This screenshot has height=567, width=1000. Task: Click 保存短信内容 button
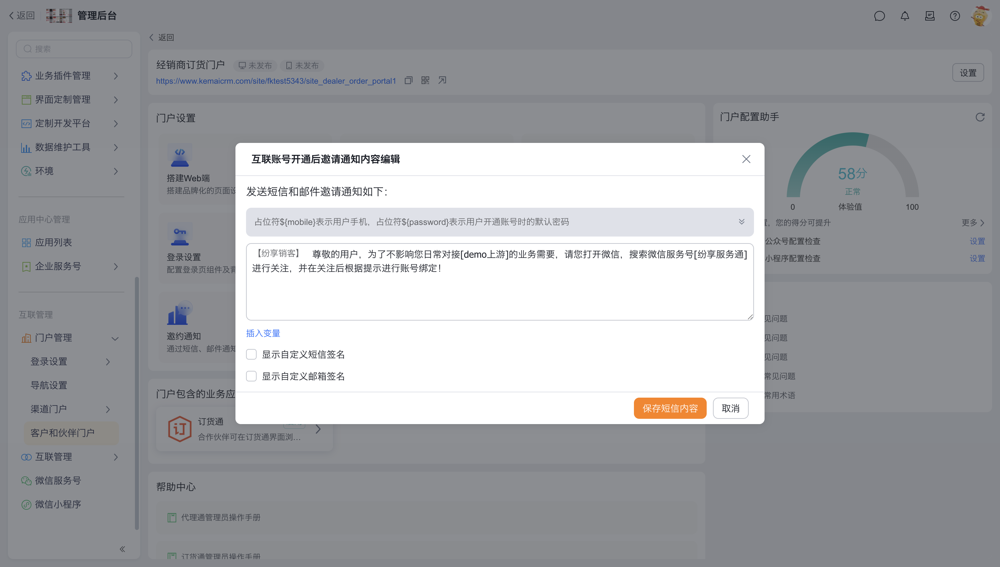pos(670,408)
